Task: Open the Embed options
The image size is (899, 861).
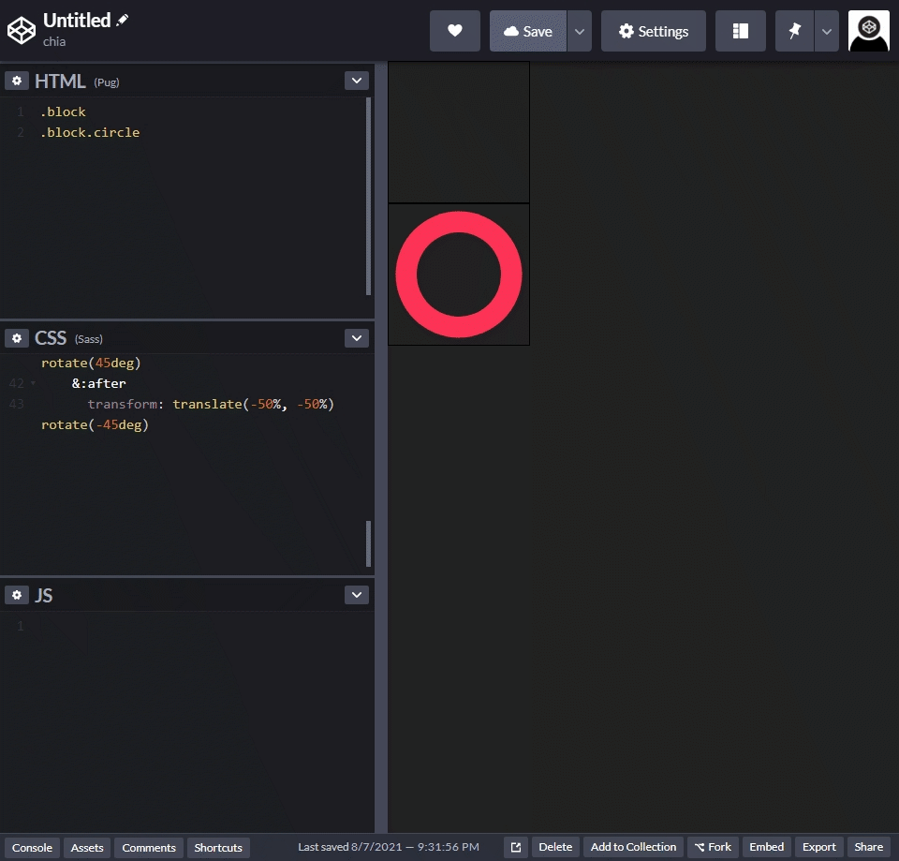Action: click(767, 847)
